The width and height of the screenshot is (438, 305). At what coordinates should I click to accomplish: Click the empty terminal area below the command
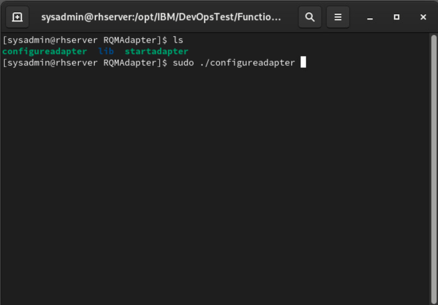(x=213, y=183)
